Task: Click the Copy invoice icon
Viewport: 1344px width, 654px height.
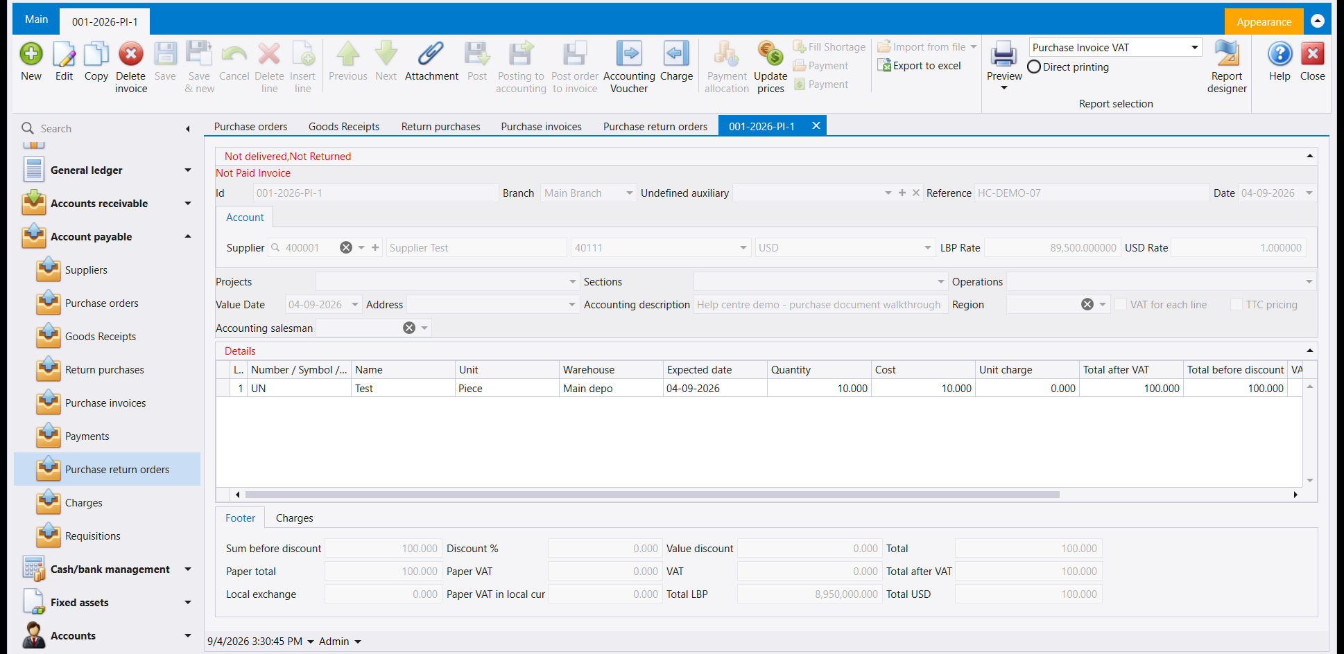Action: point(96,54)
